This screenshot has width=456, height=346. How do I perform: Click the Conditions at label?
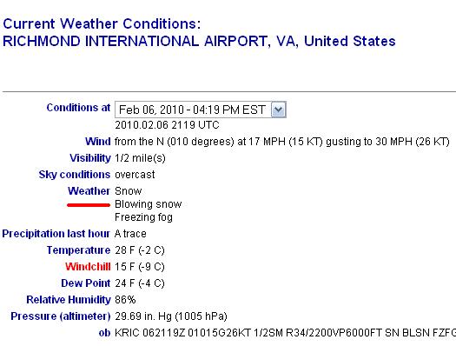(78, 108)
